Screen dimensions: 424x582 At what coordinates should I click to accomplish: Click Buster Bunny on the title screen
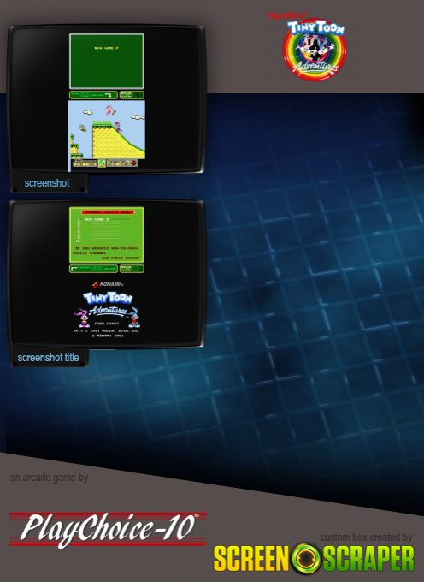[x=134, y=318]
